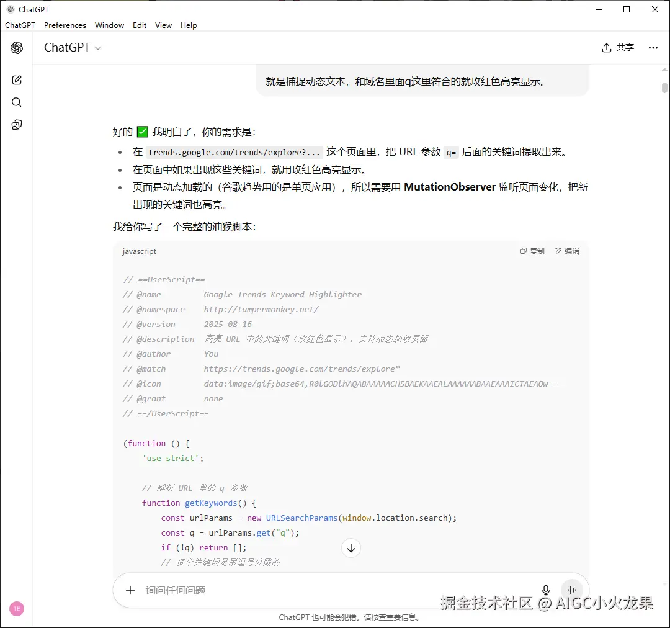Open the ChatGPT menu in the menu bar
This screenshot has height=628, width=670.
click(20, 25)
